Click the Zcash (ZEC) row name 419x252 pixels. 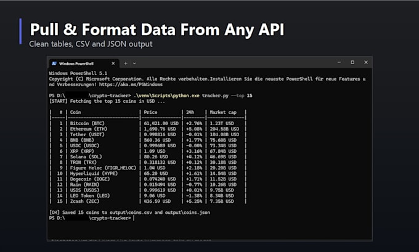click(84, 201)
